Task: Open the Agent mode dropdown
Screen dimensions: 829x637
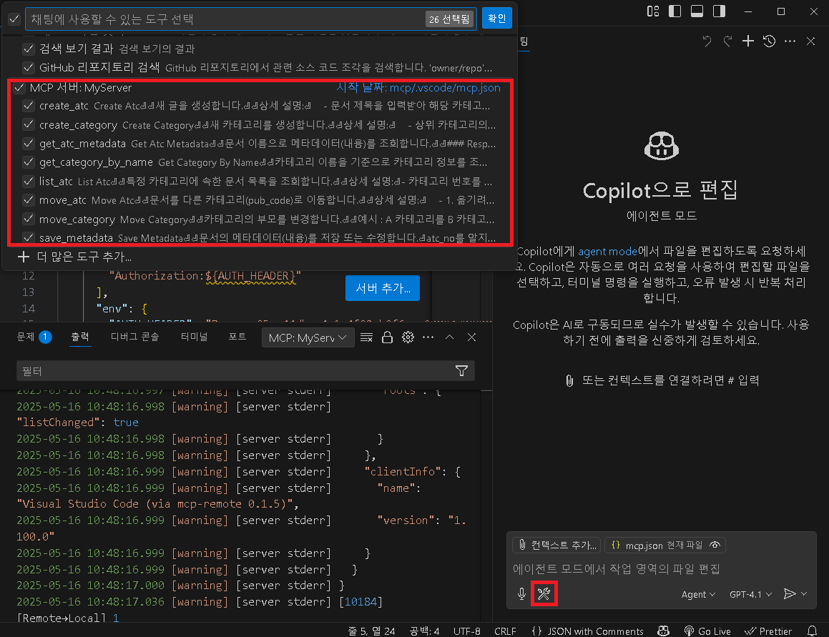Action: click(x=698, y=594)
